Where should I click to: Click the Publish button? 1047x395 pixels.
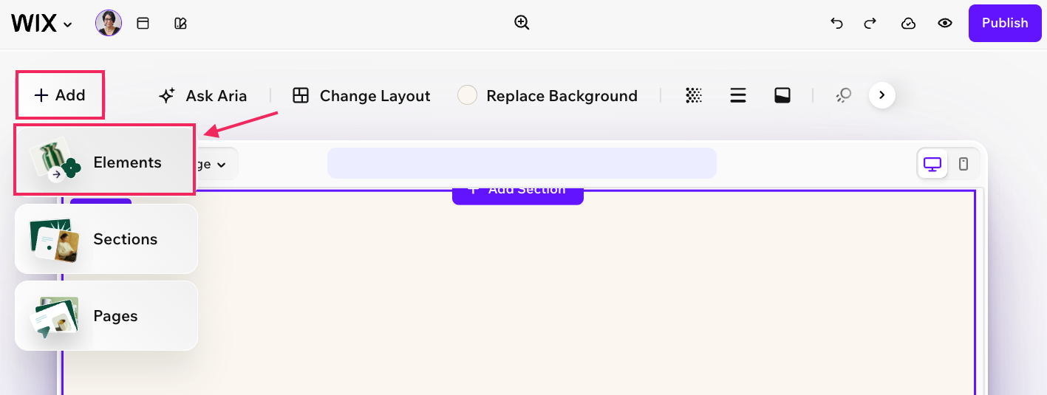click(x=1005, y=23)
